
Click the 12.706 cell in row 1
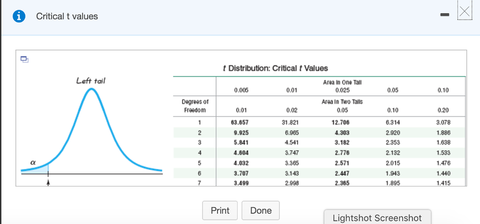pyautogui.click(x=341, y=123)
